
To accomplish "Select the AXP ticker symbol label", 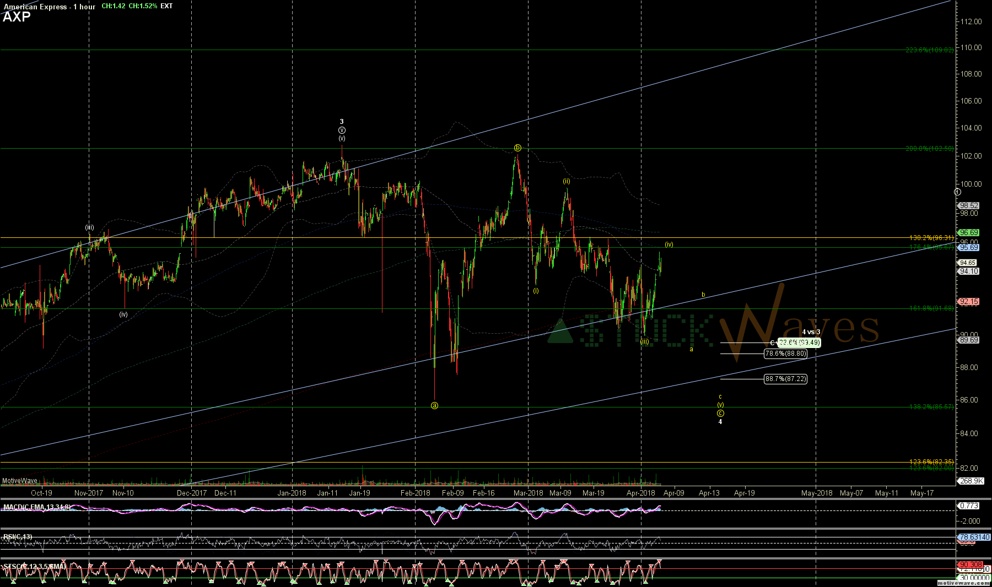I will (17, 17).
